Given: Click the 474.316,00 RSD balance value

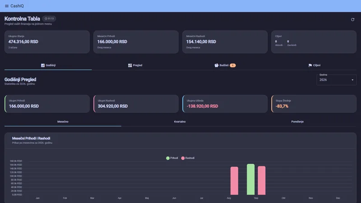Looking at the screenshot, I should 23,42.
